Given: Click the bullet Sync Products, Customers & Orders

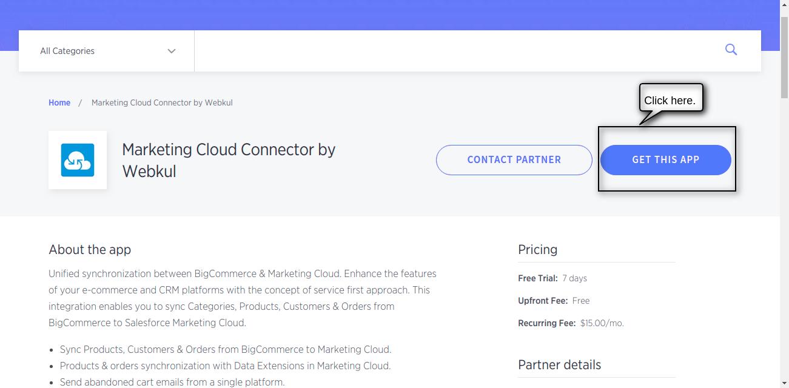Looking at the screenshot, I should (226, 349).
